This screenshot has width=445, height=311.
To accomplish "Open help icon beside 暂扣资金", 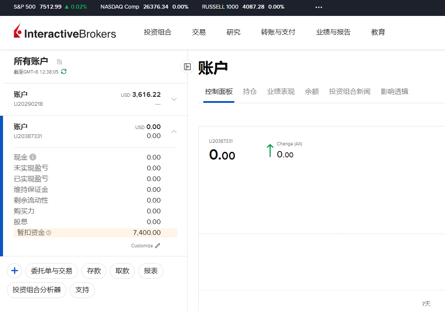I will tap(49, 233).
